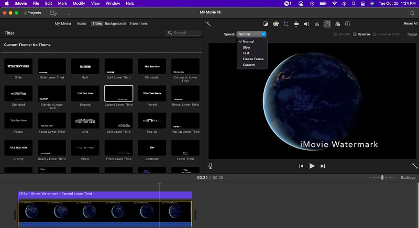The image size is (419, 228).
Task: Open the color balance adjustment
Action: [x=266, y=24]
